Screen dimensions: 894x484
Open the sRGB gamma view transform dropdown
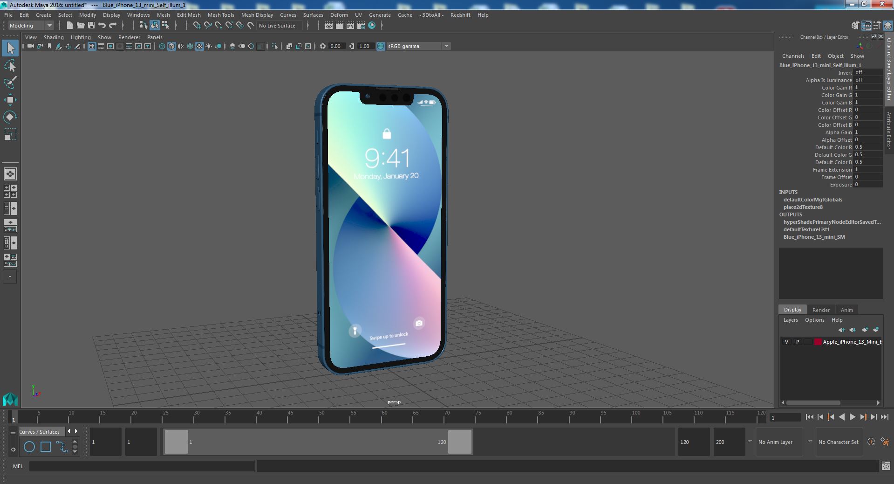coord(418,46)
